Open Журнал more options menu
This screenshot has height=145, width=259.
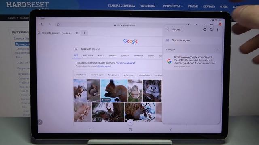(x=218, y=29)
